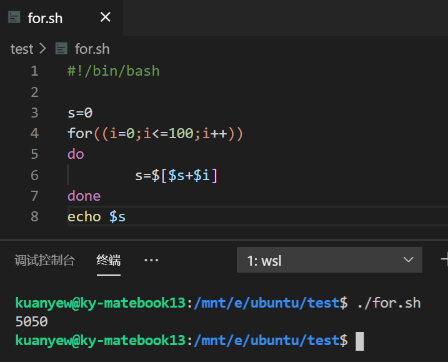Add a new terminal with plus icon
Image resolution: width=448 pixels, height=362 pixels.
pyautogui.click(x=445, y=259)
